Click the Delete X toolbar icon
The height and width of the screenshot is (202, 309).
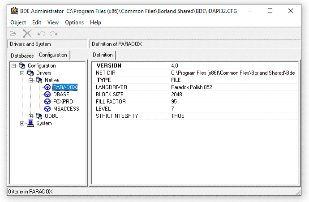27,34
